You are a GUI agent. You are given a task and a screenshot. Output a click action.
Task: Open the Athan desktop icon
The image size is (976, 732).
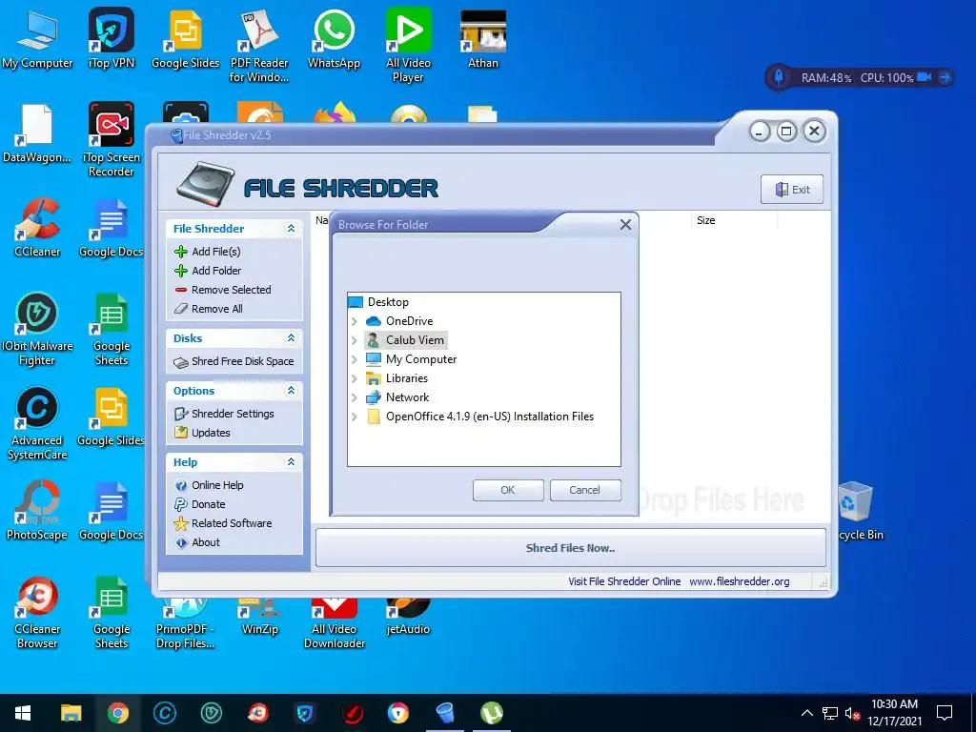click(x=483, y=38)
